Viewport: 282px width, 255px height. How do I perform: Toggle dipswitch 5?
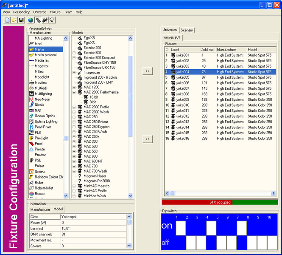221,243
